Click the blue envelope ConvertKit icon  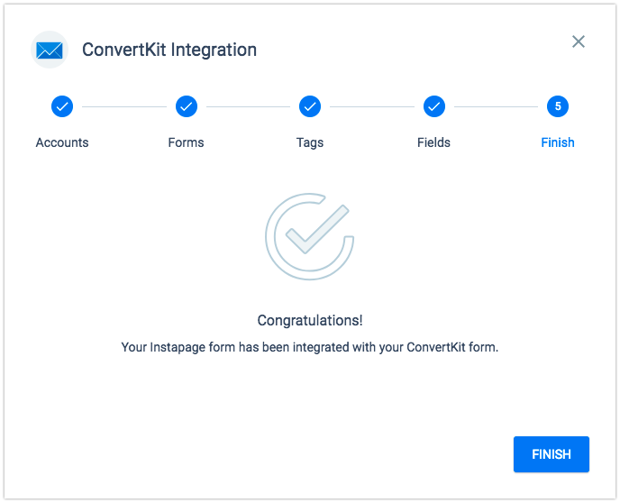[50, 50]
